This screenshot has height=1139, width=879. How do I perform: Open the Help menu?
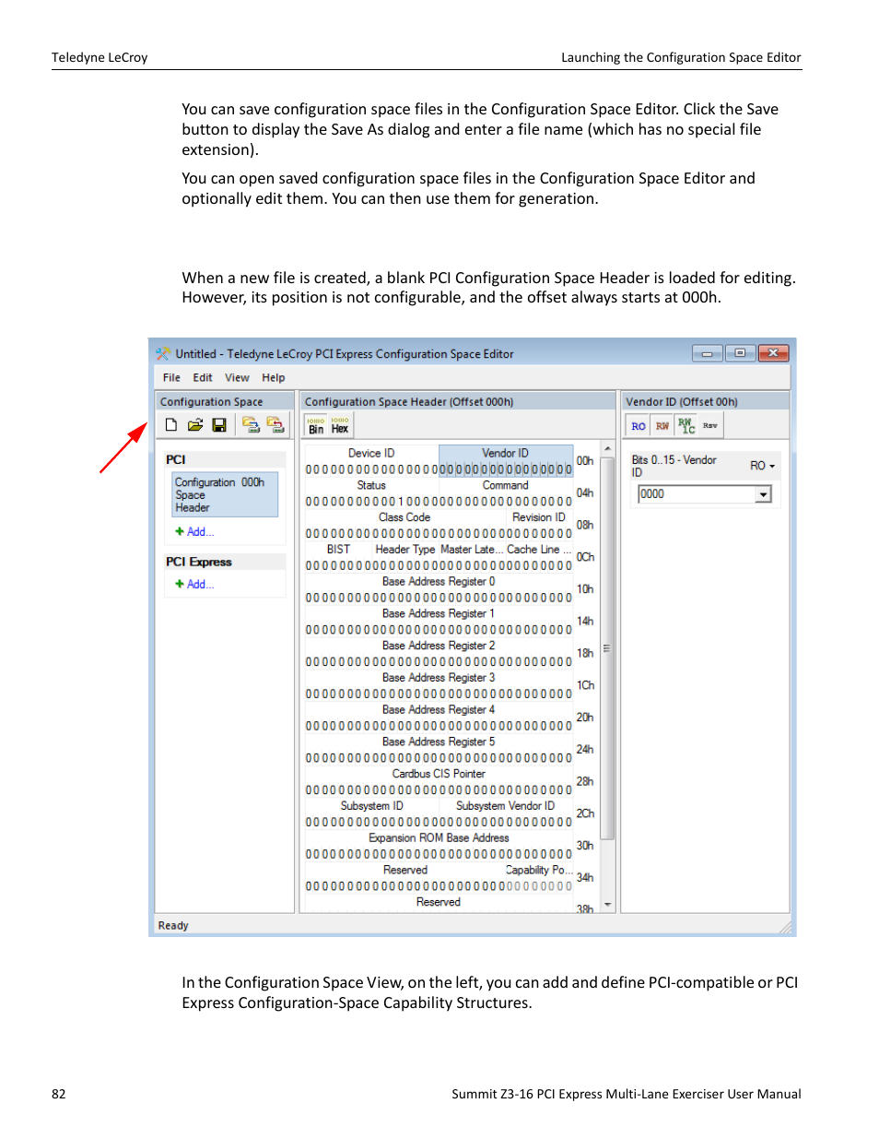coord(274,377)
